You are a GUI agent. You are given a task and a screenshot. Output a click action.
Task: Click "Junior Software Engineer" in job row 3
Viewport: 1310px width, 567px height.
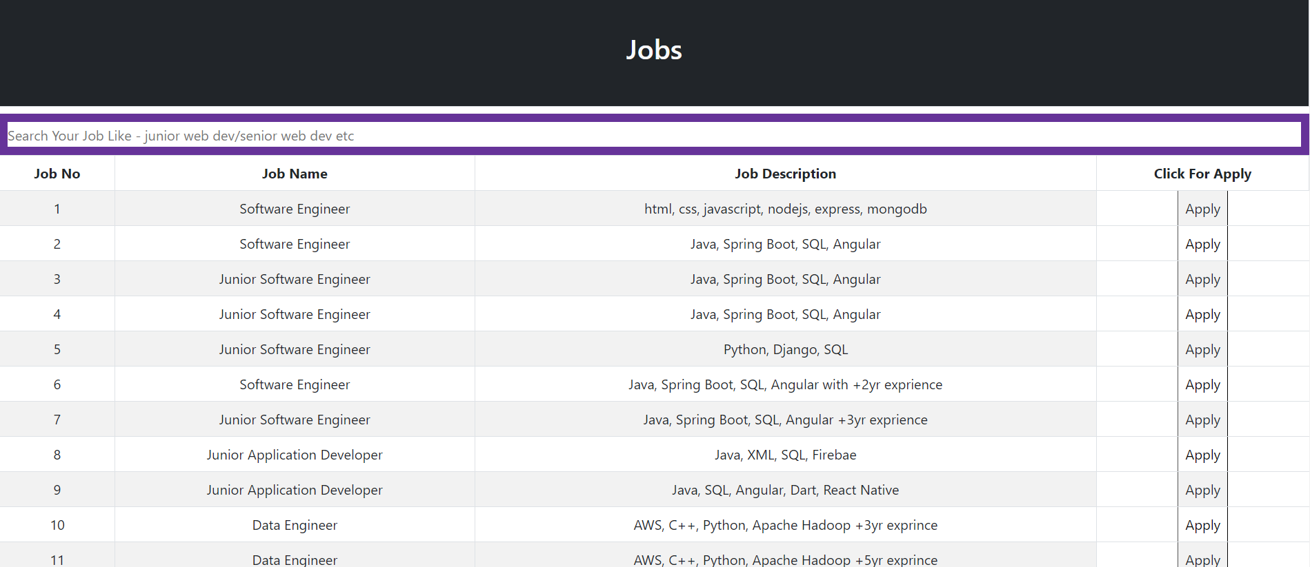pyautogui.click(x=295, y=279)
